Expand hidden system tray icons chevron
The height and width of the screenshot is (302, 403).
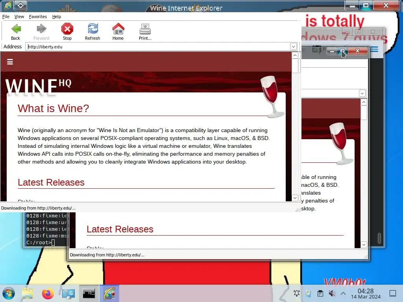(343, 293)
